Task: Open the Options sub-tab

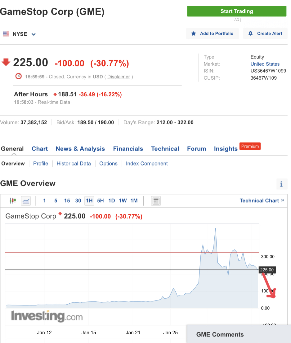Action: [108, 163]
